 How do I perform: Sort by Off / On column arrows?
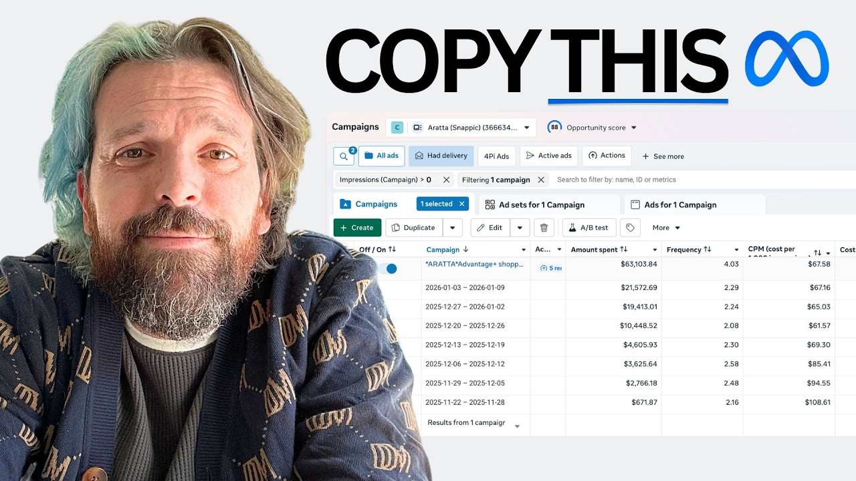point(393,249)
